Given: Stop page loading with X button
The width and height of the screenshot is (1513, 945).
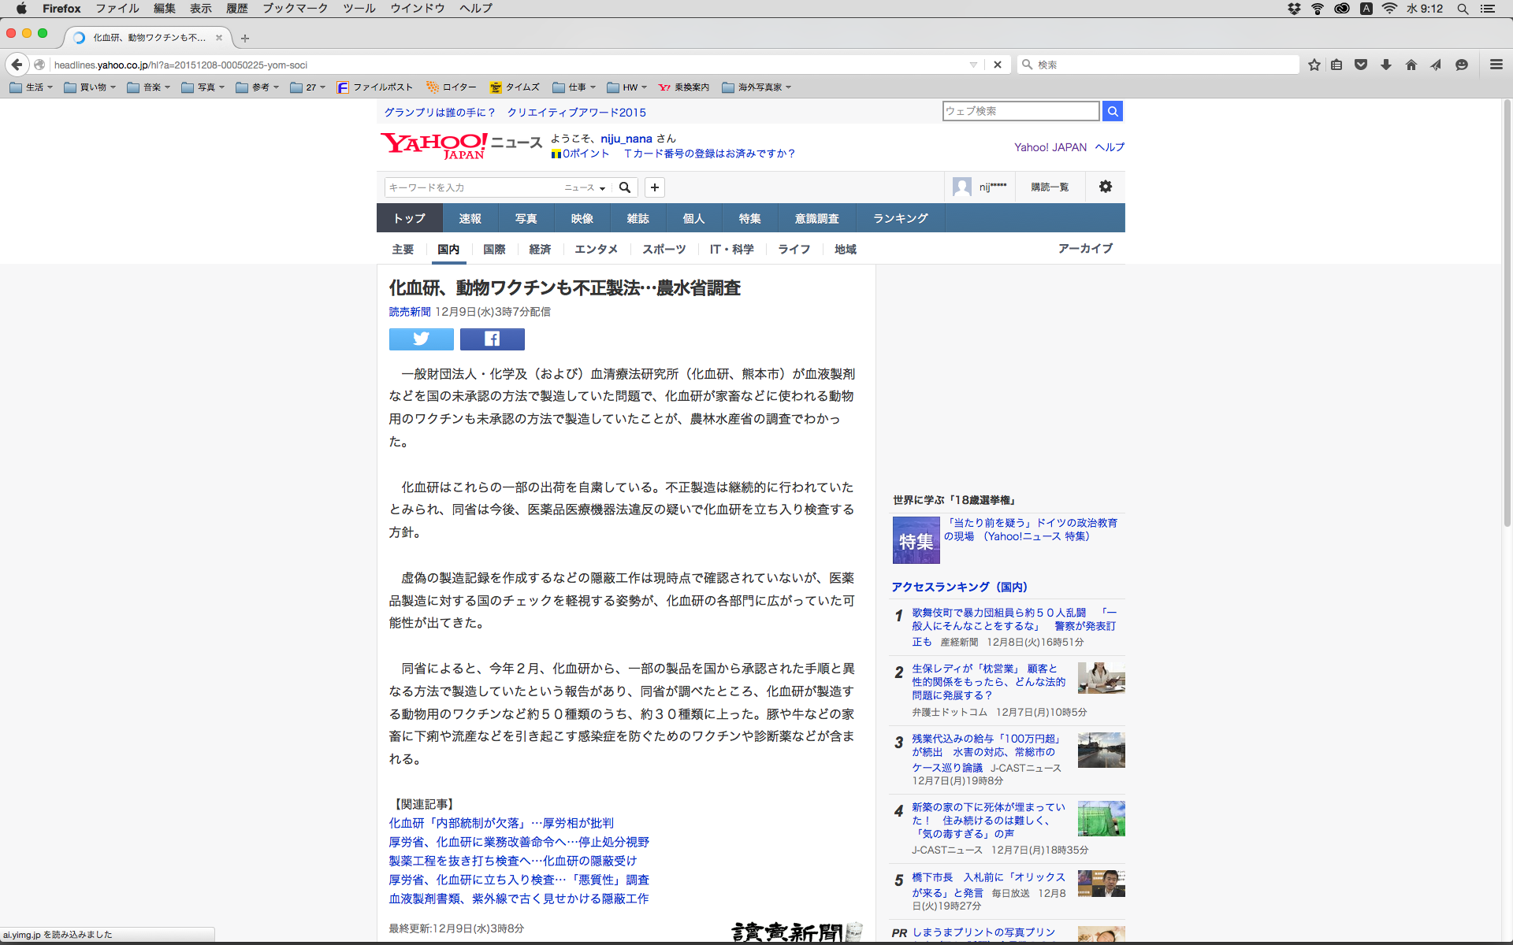Looking at the screenshot, I should pyautogui.click(x=998, y=65).
